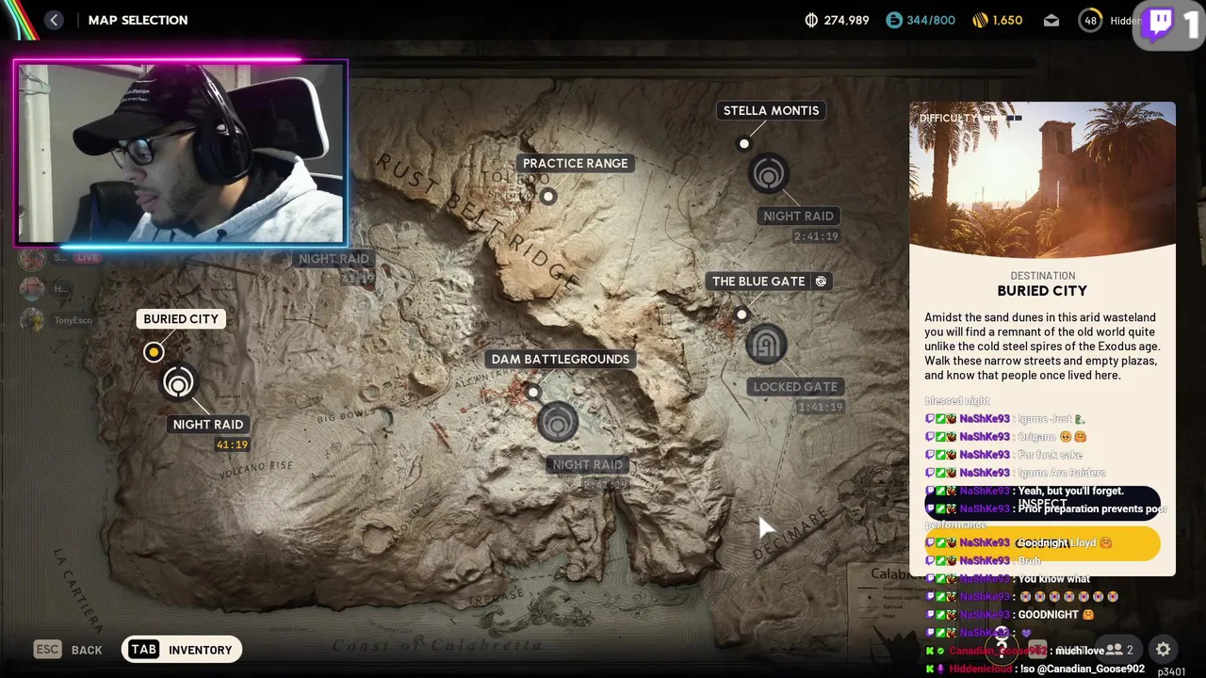Open the mail inbox icon
The height and width of the screenshot is (678, 1206).
pos(1051,20)
